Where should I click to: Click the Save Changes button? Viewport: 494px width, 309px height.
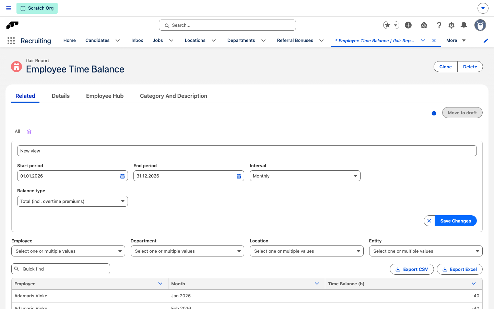click(456, 221)
